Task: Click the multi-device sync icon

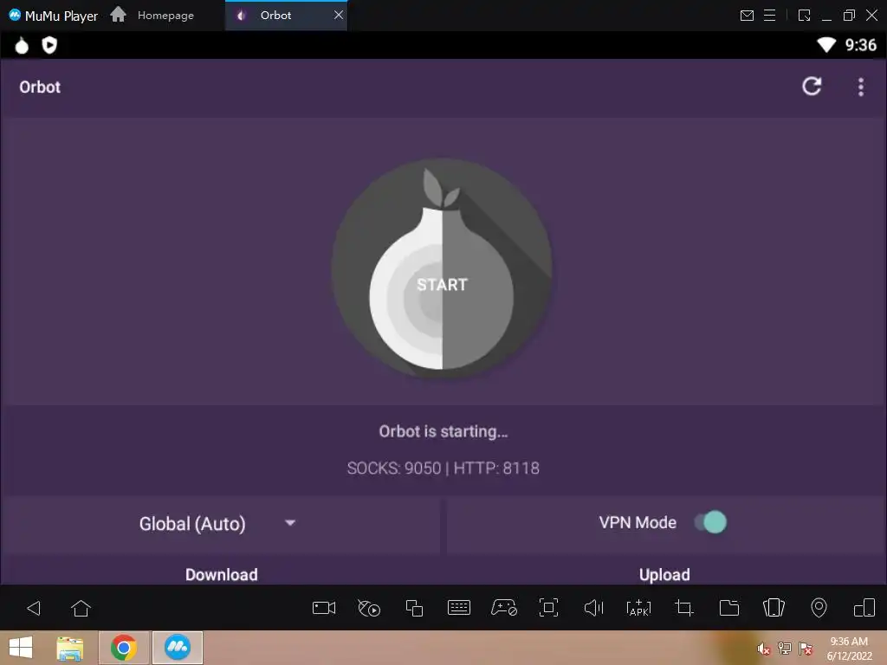Action: coord(864,608)
